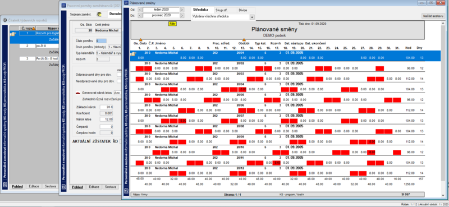The image size is (449, 207).
Task: Open Editace tab in Číselník rozvrhů window
Action: [34, 186]
